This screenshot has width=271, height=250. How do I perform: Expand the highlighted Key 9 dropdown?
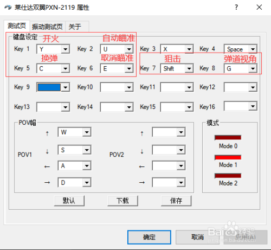click(x=53, y=87)
